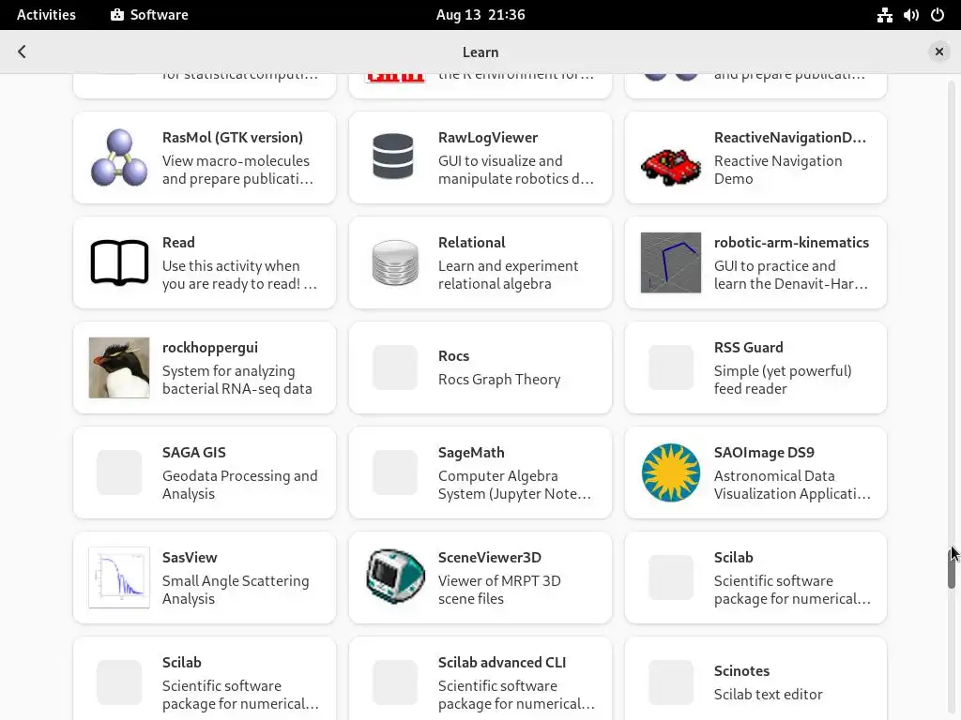The image size is (961, 720).
Task: Click 'GUI to visualize and manipulate robotics' text
Action: [515, 170]
